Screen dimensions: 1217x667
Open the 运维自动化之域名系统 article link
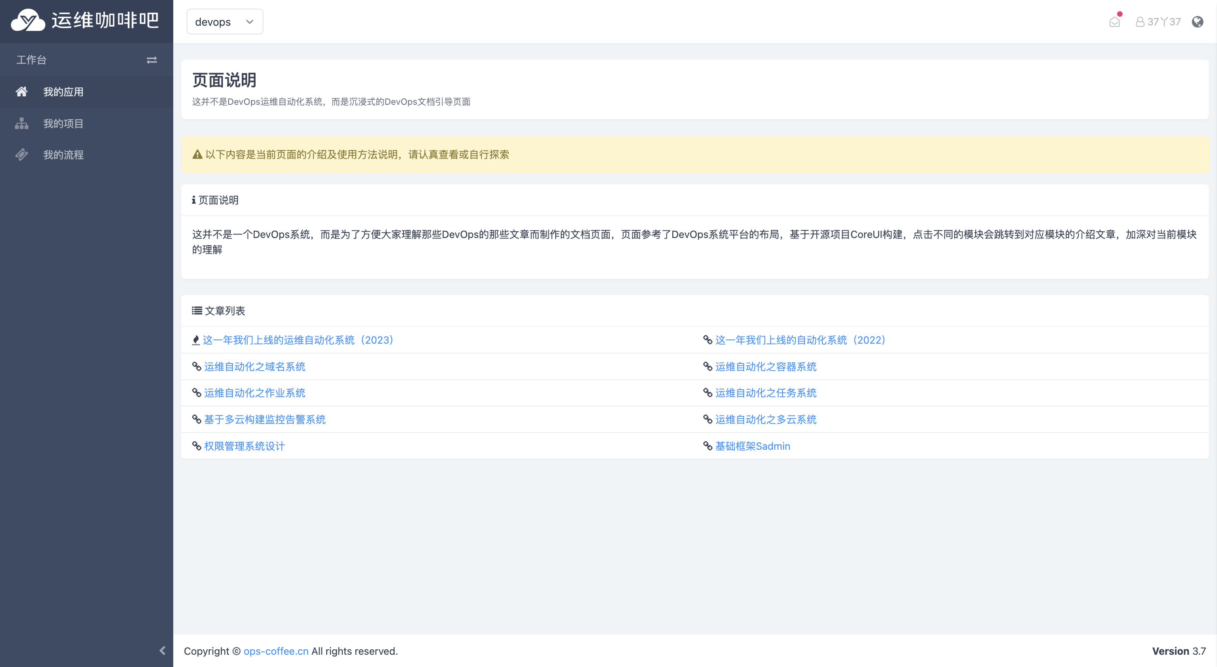tap(254, 366)
